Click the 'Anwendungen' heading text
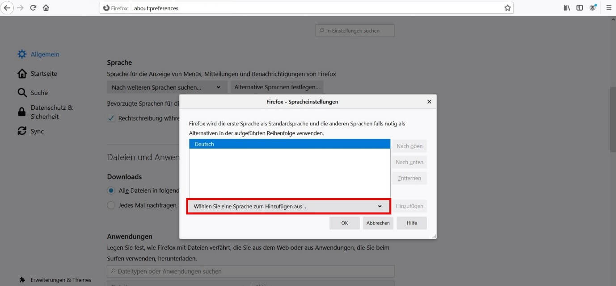Image resolution: width=616 pixels, height=286 pixels. coord(130,236)
